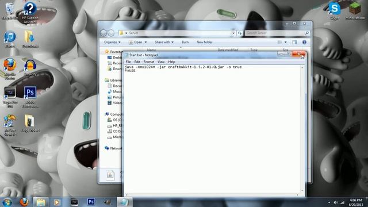Switch to Windows Explorer on the taskbar
Image resolution: width=368 pixels, height=207 pixels.
click(41, 202)
